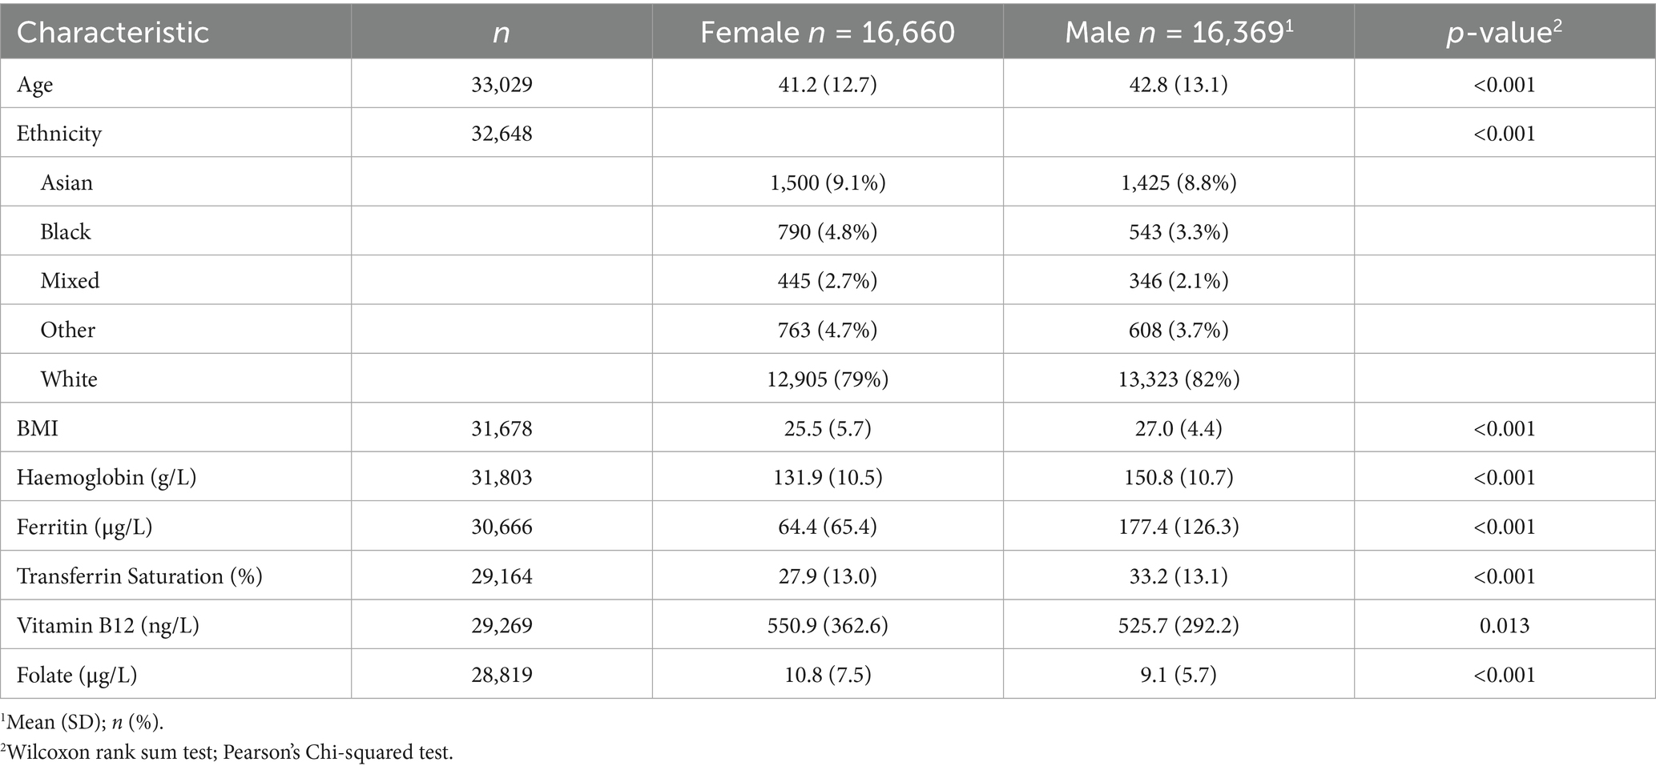
Task: Click the age sample size 33,029
Action: pos(502,84)
